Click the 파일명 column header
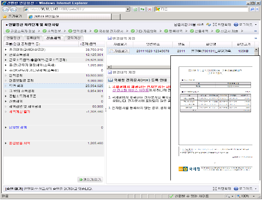The height and width of the screenshot is (201, 262). 211,44
